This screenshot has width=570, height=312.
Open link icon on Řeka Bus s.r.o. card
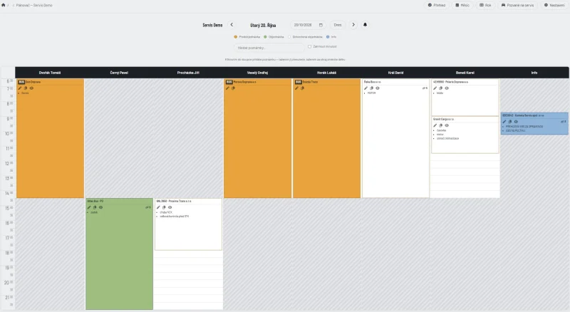click(x=425, y=88)
